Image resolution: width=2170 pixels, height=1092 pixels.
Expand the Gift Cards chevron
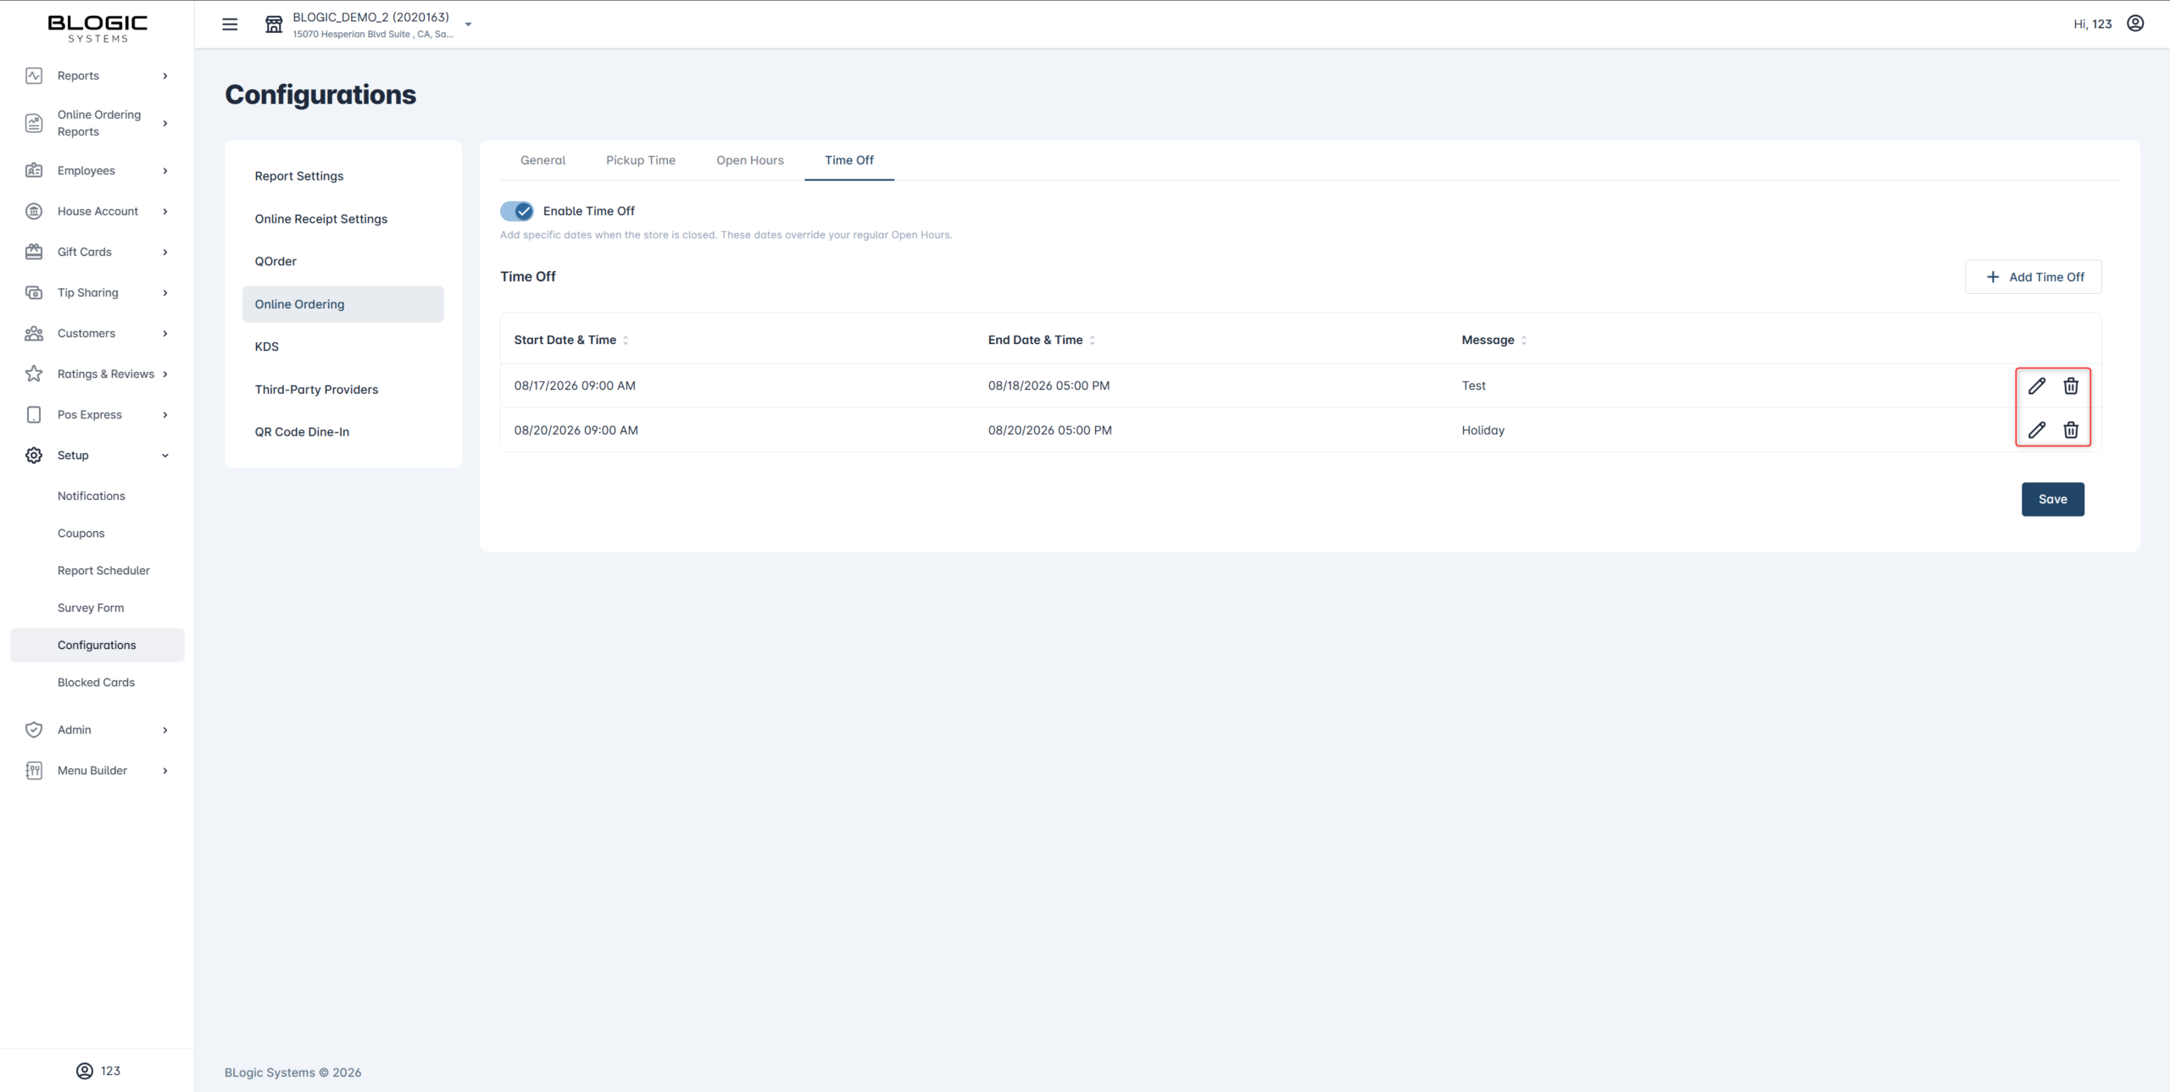pos(165,252)
